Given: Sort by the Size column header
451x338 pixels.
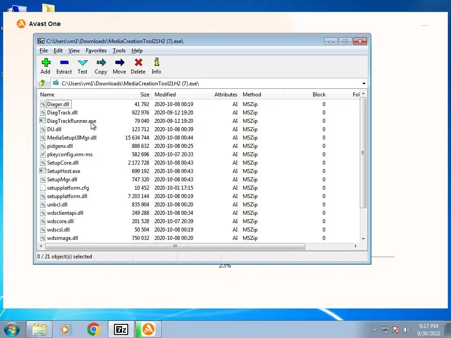Looking at the screenshot, I should pos(129,95).
